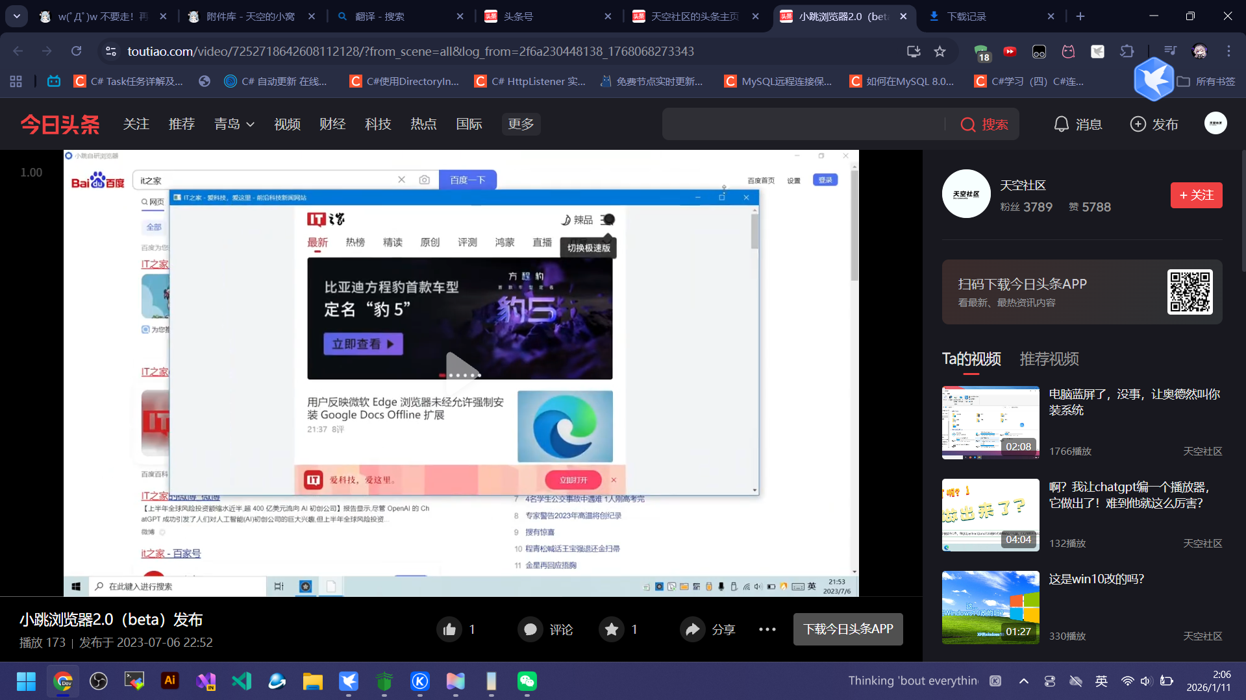Select the 科技 category in the navbar
Image resolution: width=1246 pixels, height=700 pixels.
tap(378, 124)
